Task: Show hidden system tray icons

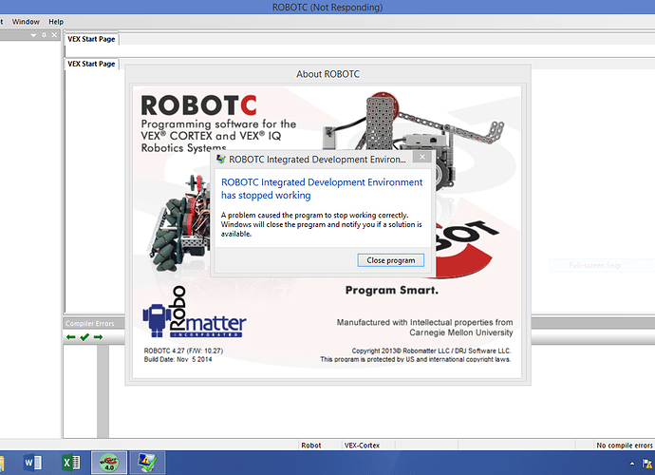Action: tap(632, 464)
